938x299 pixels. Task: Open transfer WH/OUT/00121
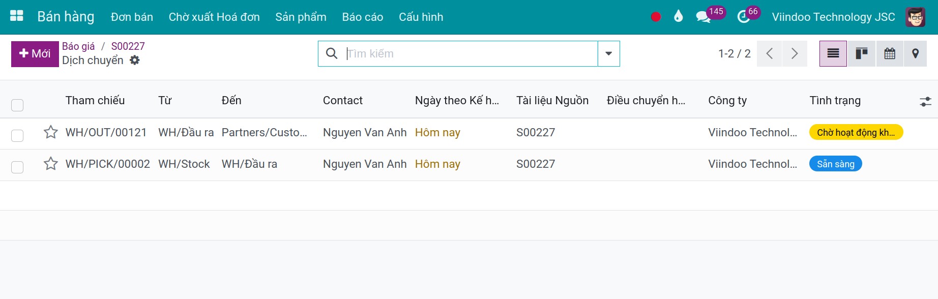(x=106, y=132)
